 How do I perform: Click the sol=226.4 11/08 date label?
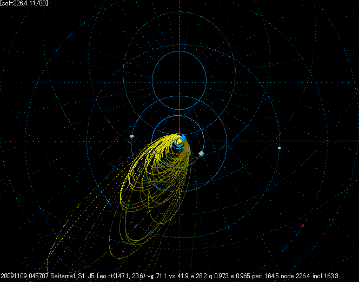coord(24,3)
